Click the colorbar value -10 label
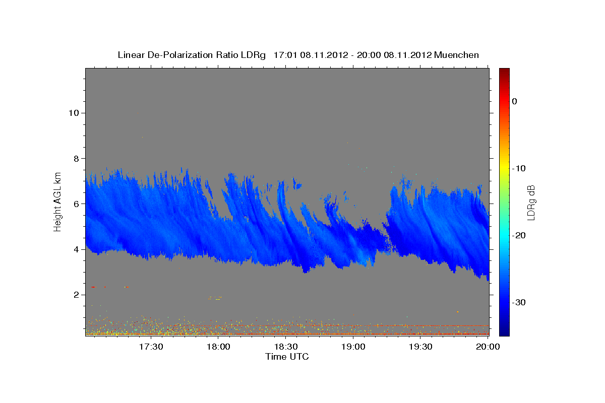The height and width of the screenshot is (403, 605). pos(518,168)
